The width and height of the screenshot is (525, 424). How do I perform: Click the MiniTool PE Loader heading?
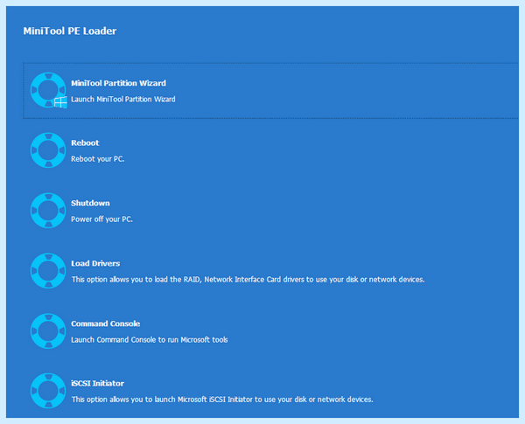(x=70, y=31)
